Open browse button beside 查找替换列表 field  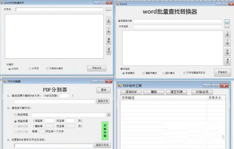(227, 21)
